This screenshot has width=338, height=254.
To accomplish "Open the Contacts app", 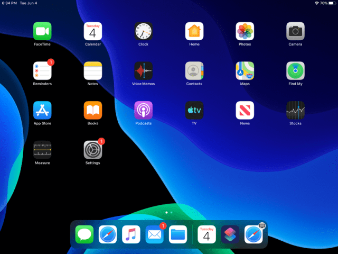I will tap(194, 70).
